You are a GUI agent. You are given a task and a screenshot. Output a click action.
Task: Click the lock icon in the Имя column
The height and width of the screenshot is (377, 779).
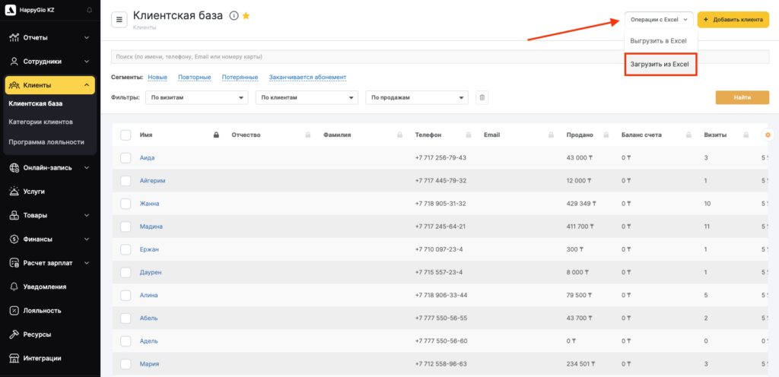coord(217,135)
